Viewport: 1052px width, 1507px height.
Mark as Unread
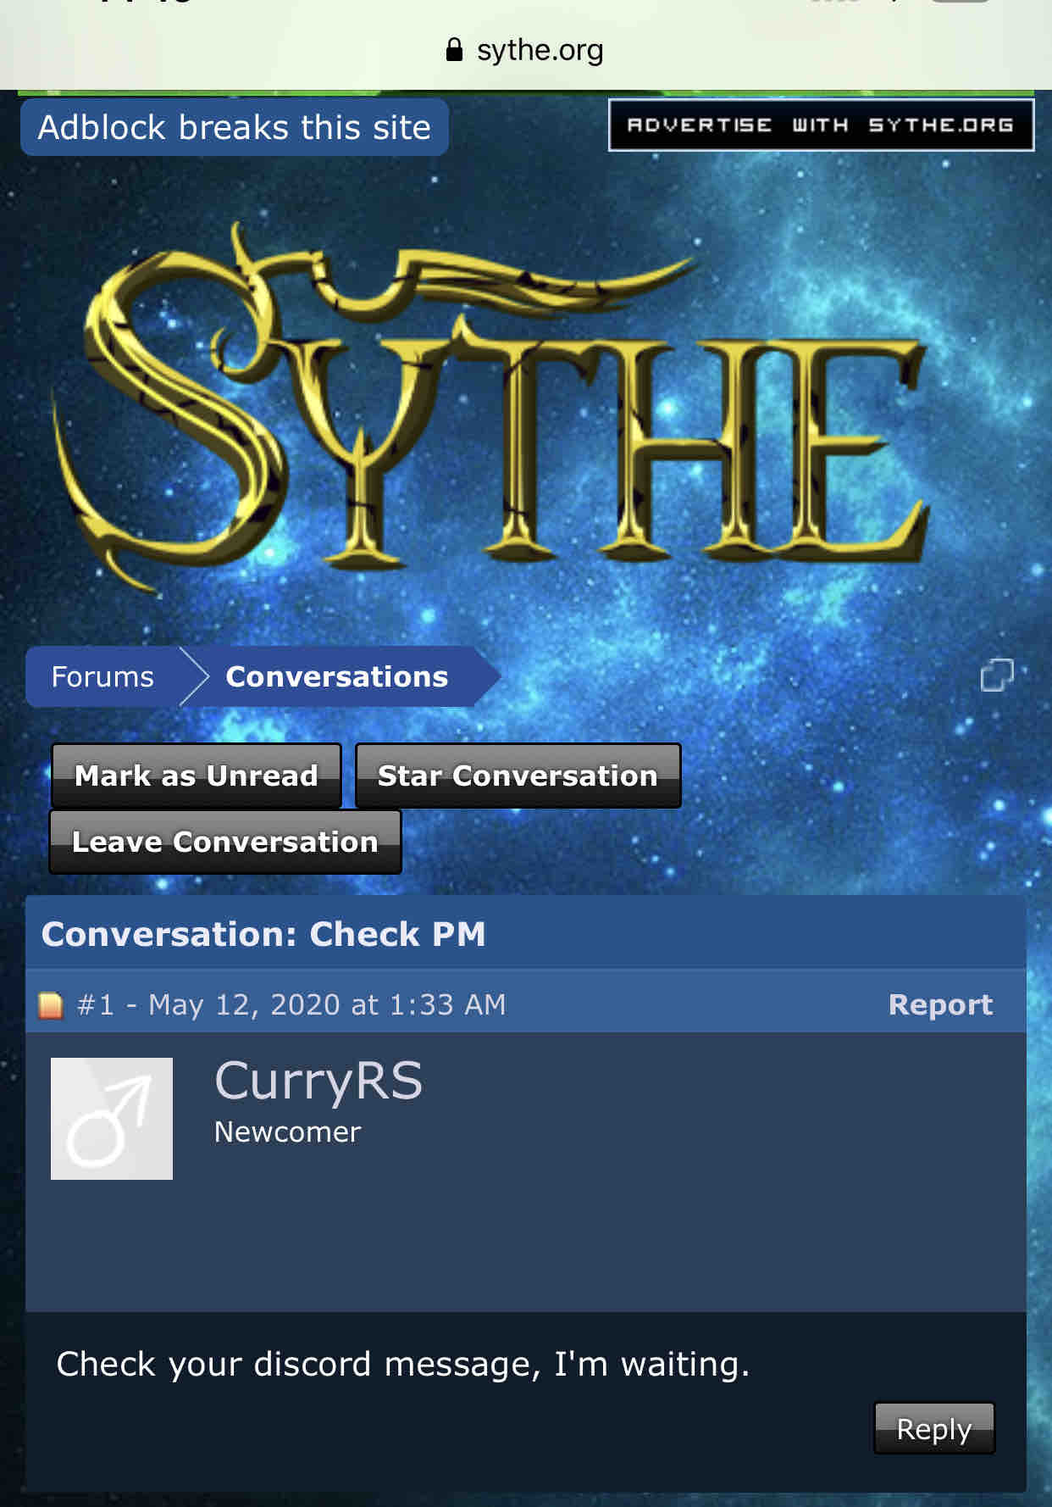pyautogui.click(x=197, y=776)
